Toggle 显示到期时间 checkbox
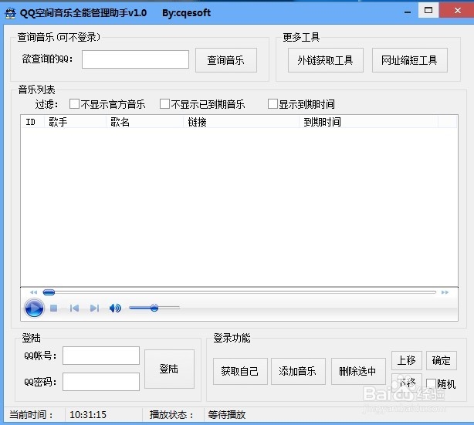Viewport: 474px width, 425px height. click(273, 104)
